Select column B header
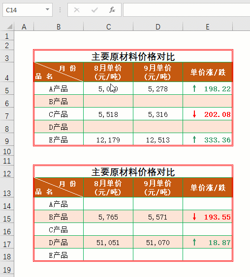The image size is (250, 277). [x=59, y=27]
